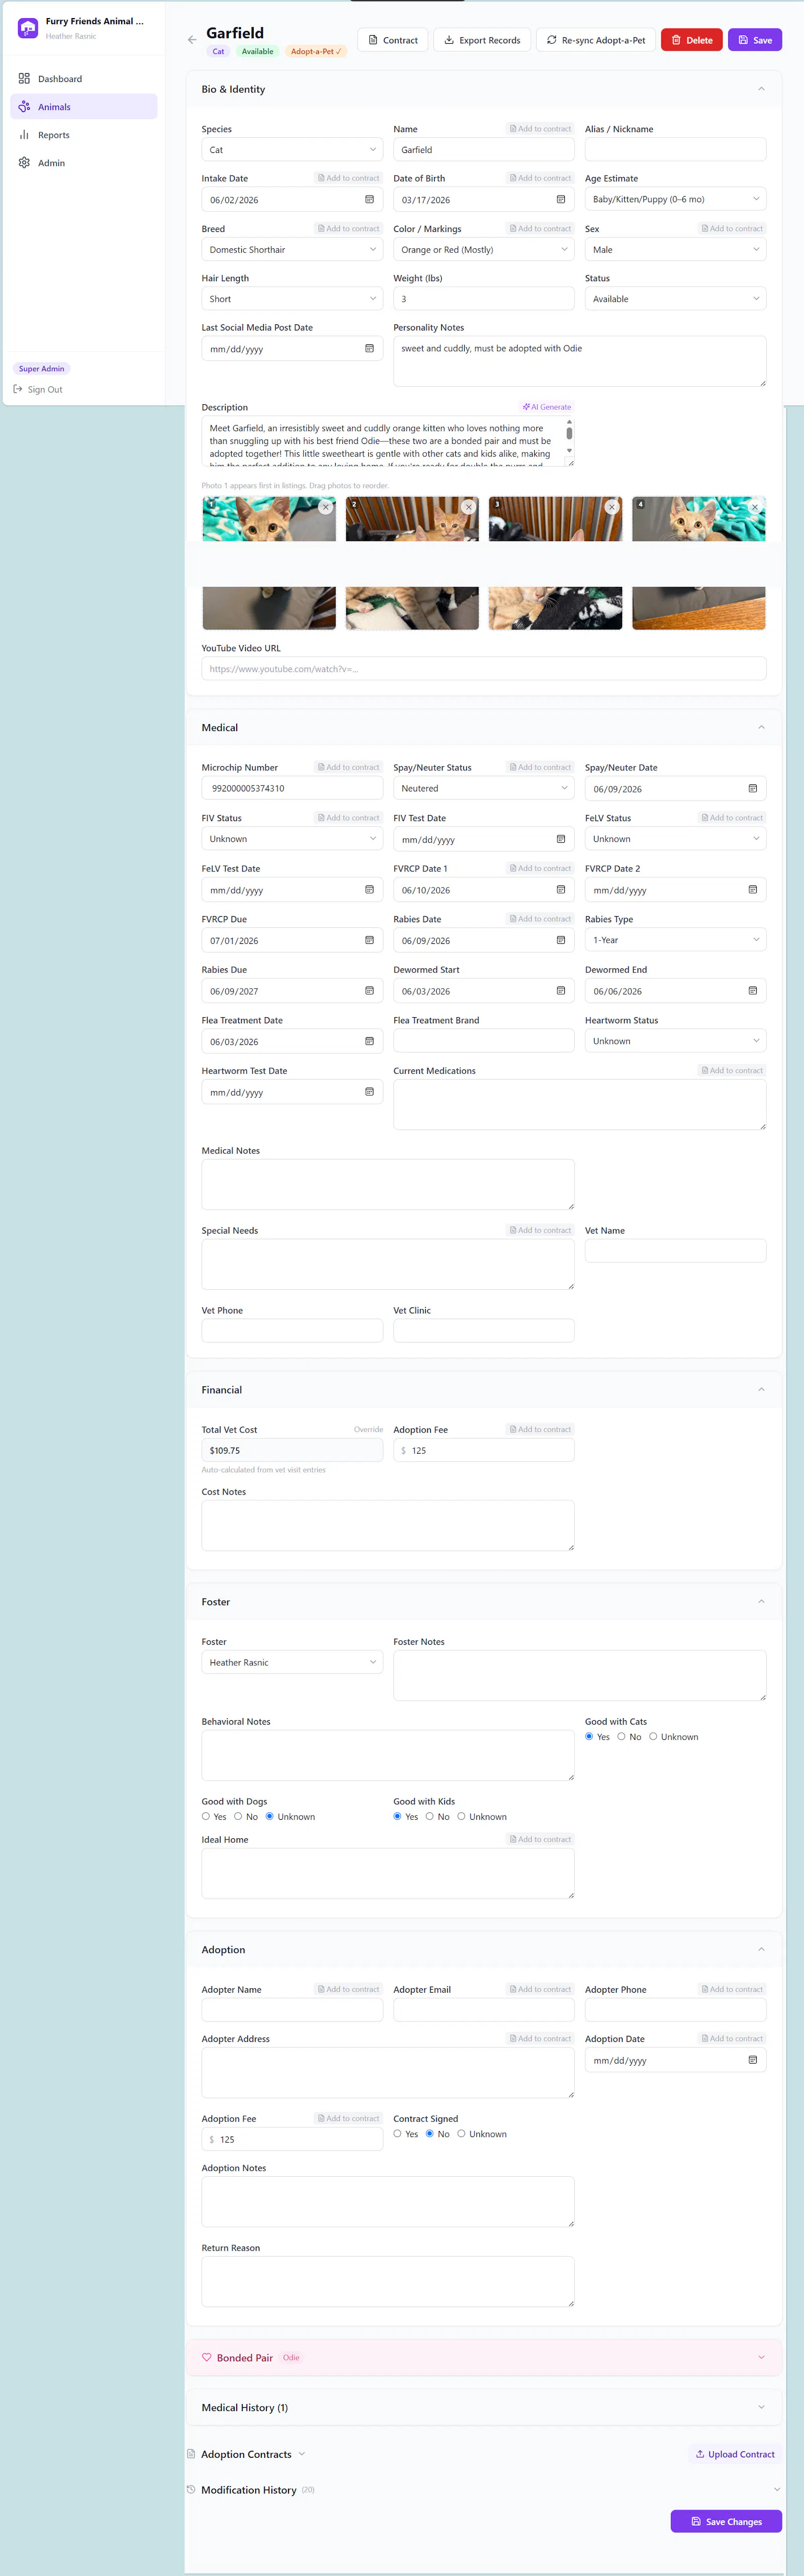Open calendar picker for FVRCP Due
The height and width of the screenshot is (2576, 804).
[369, 941]
